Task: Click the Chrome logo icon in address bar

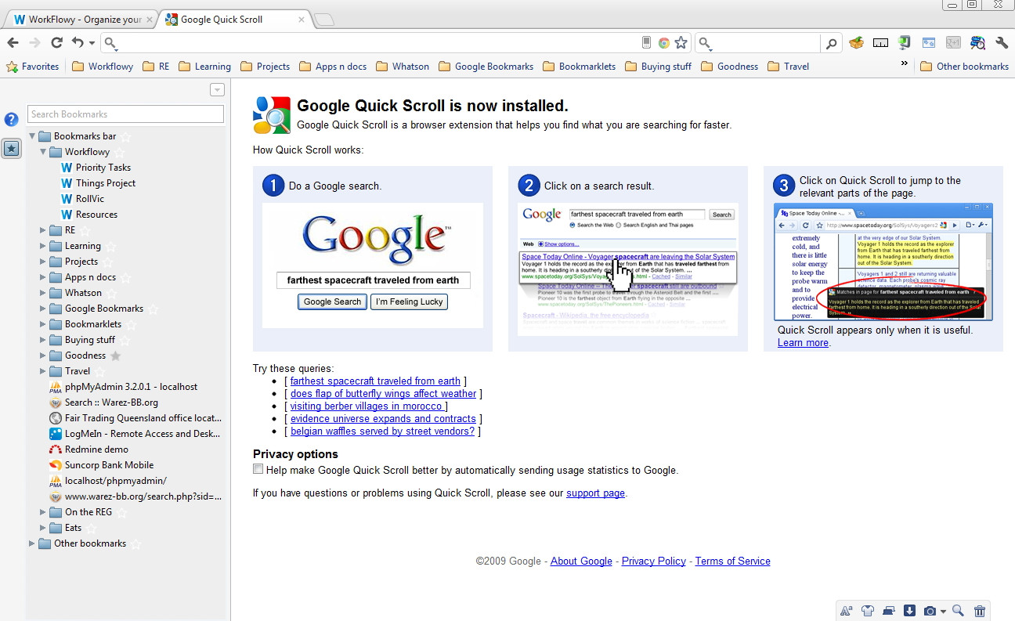Action: coord(663,43)
